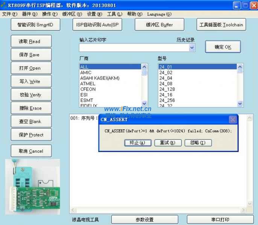Select model 24_04 in the list
258x225 pixels.
point(197,78)
